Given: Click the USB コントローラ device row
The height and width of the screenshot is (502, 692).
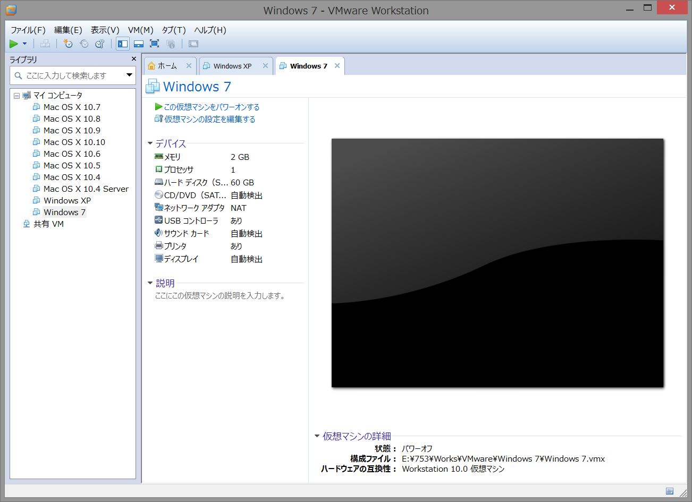Looking at the screenshot, I should [229, 220].
